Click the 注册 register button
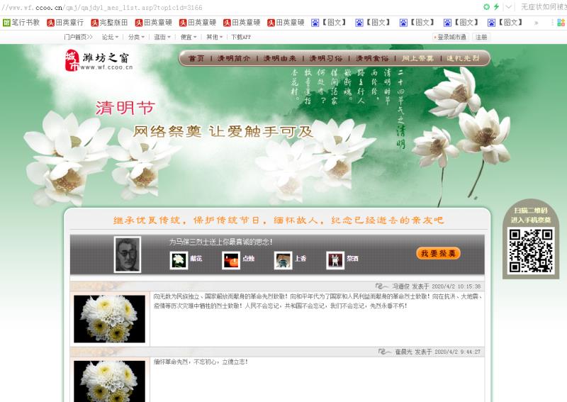This screenshot has height=402, width=567. 481,37
